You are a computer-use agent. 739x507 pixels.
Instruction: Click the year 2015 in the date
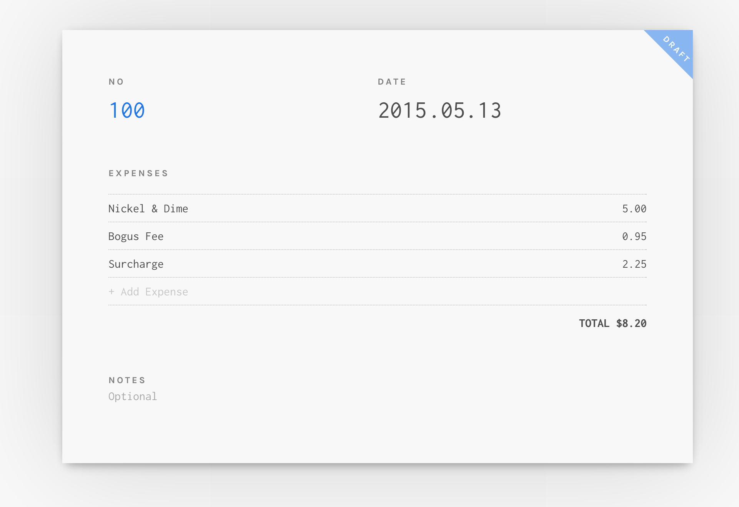coord(402,110)
